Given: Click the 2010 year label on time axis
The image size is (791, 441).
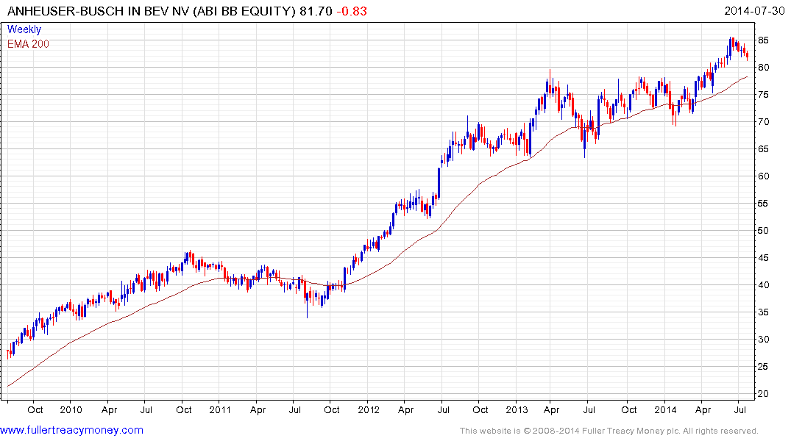Looking at the screenshot, I should [71, 409].
